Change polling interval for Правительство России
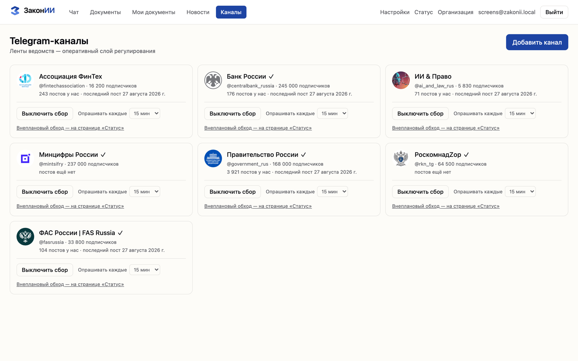Screen dimensions: 578x361 [333, 192]
